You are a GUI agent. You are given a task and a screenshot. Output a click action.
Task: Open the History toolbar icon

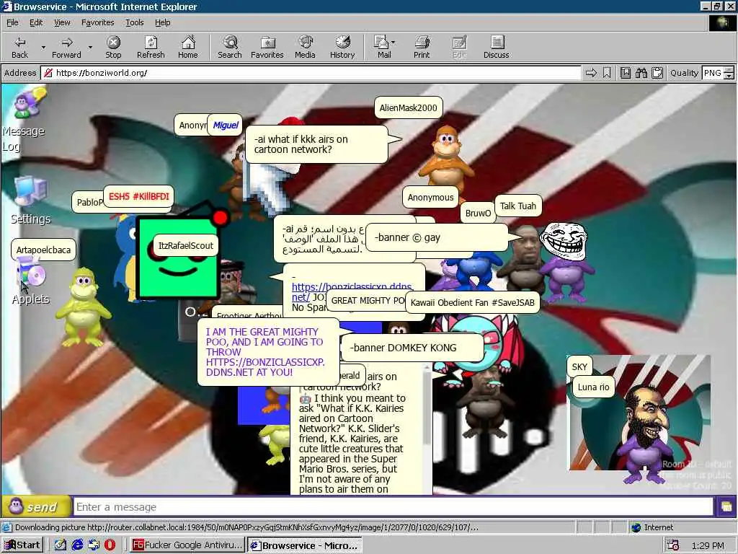342,47
